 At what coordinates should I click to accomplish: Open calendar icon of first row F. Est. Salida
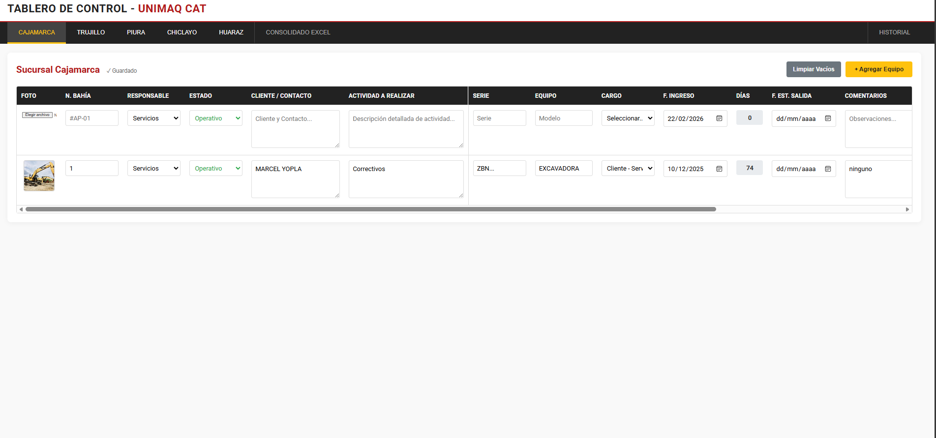click(828, 118)
